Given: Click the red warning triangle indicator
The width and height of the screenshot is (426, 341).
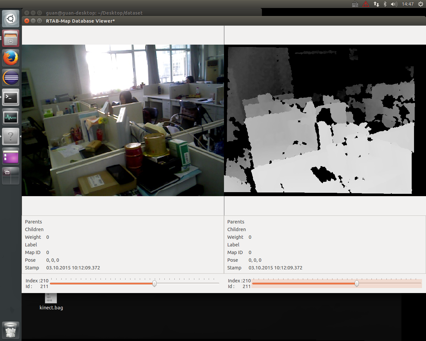Looking at the screenshot, I should [x=366, y=4].
